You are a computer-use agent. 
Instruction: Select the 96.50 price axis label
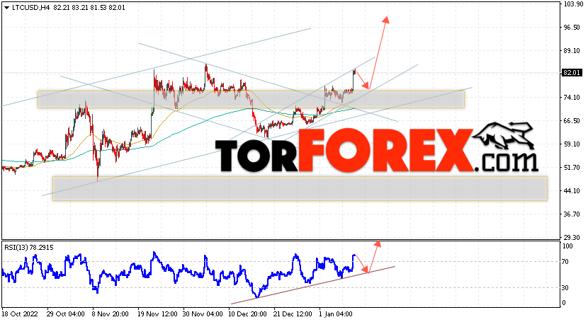pyautogui.click(x=572, y=28)
